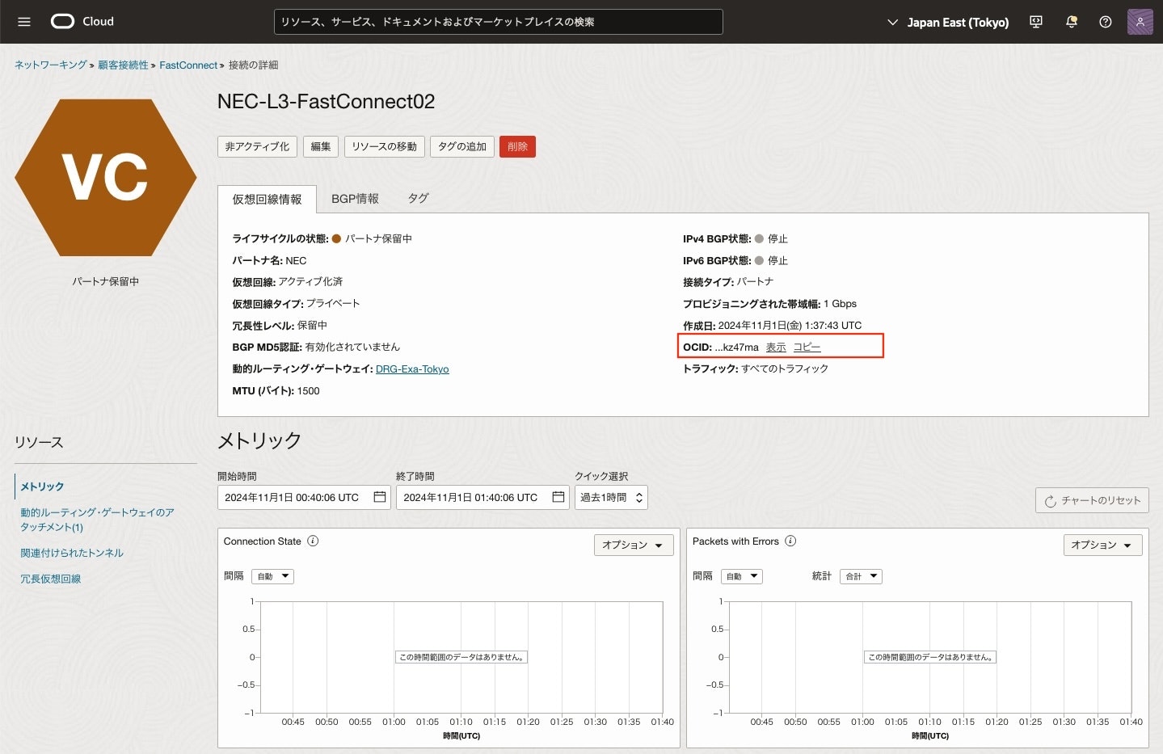Click the リソースの移動 button
The height and width of the screenshot is (754, 1163).
(385, 146)
